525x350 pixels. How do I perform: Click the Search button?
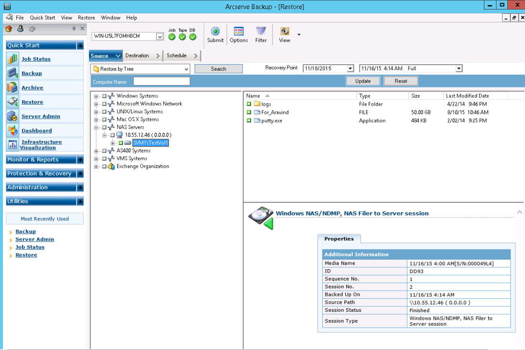coord(219,69)
